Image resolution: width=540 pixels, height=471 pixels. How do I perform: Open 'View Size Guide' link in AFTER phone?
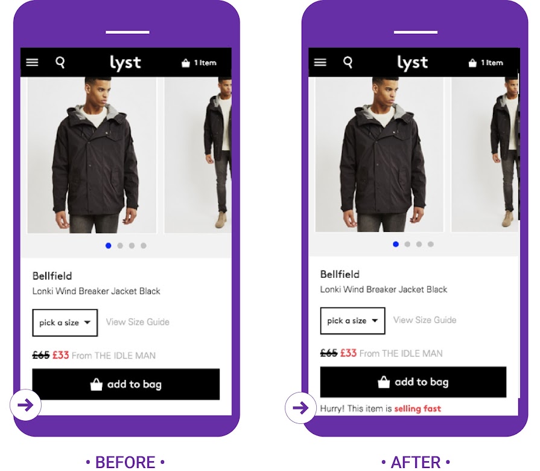pyautogui.click(x=425, y=320)
